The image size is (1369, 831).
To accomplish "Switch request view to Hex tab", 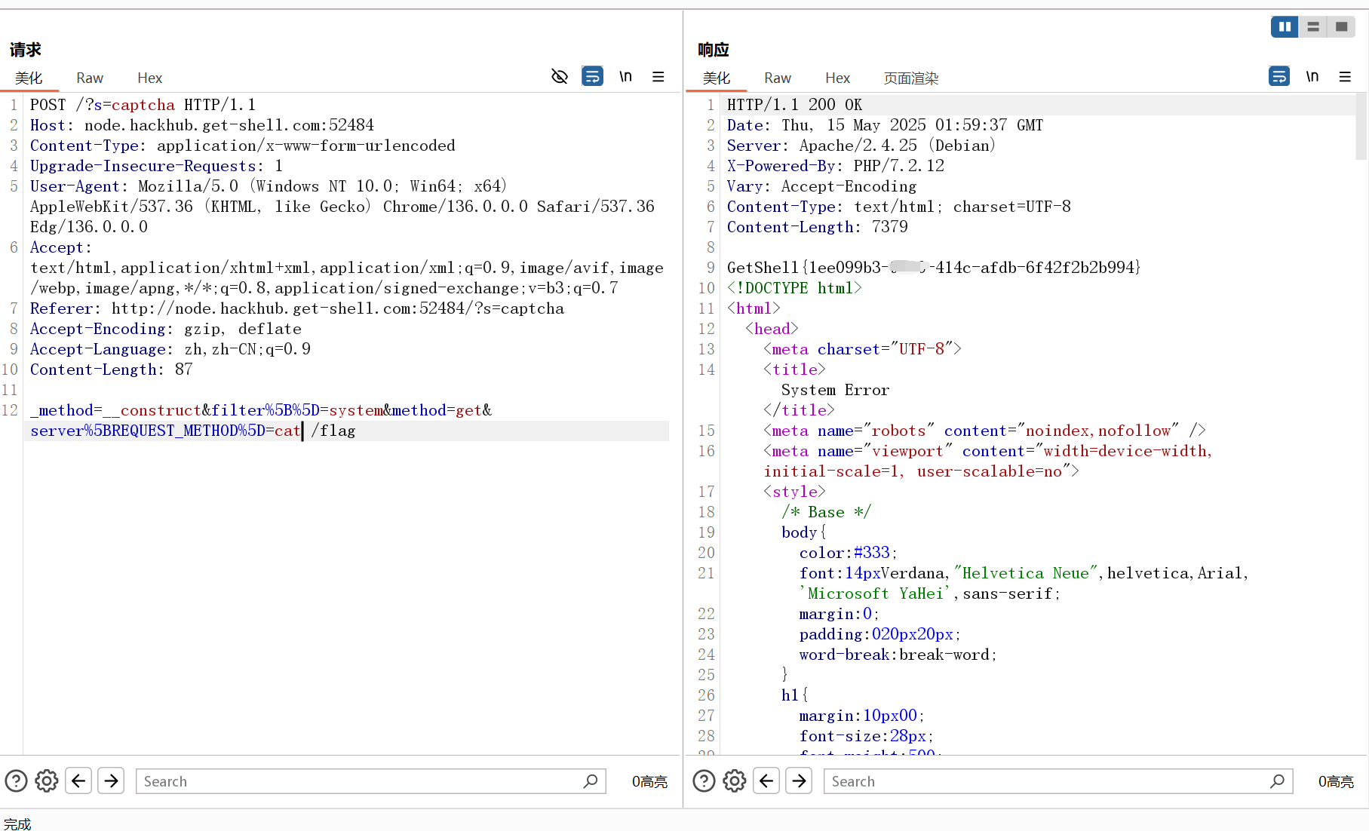I will coord(149,78).
